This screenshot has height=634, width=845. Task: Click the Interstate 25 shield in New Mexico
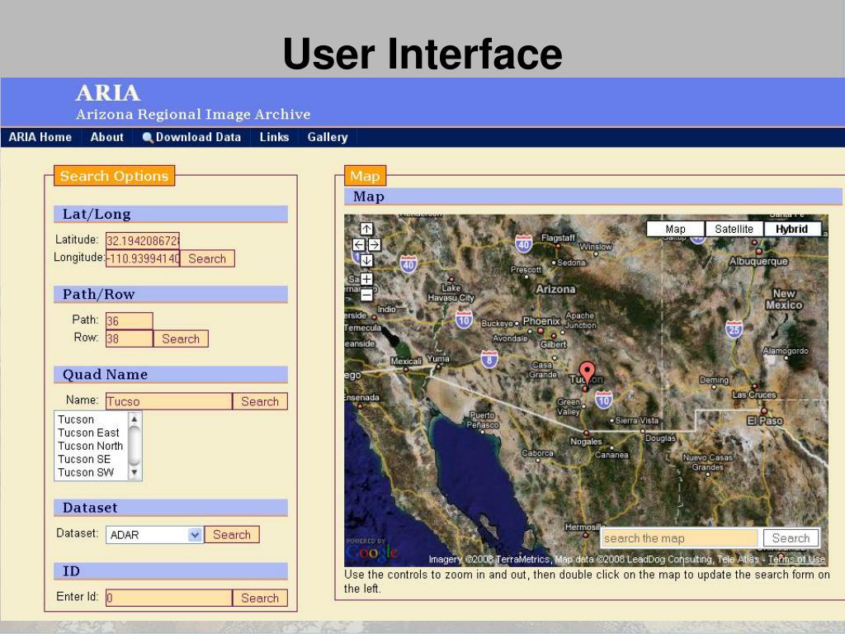[x=734, y=329]
